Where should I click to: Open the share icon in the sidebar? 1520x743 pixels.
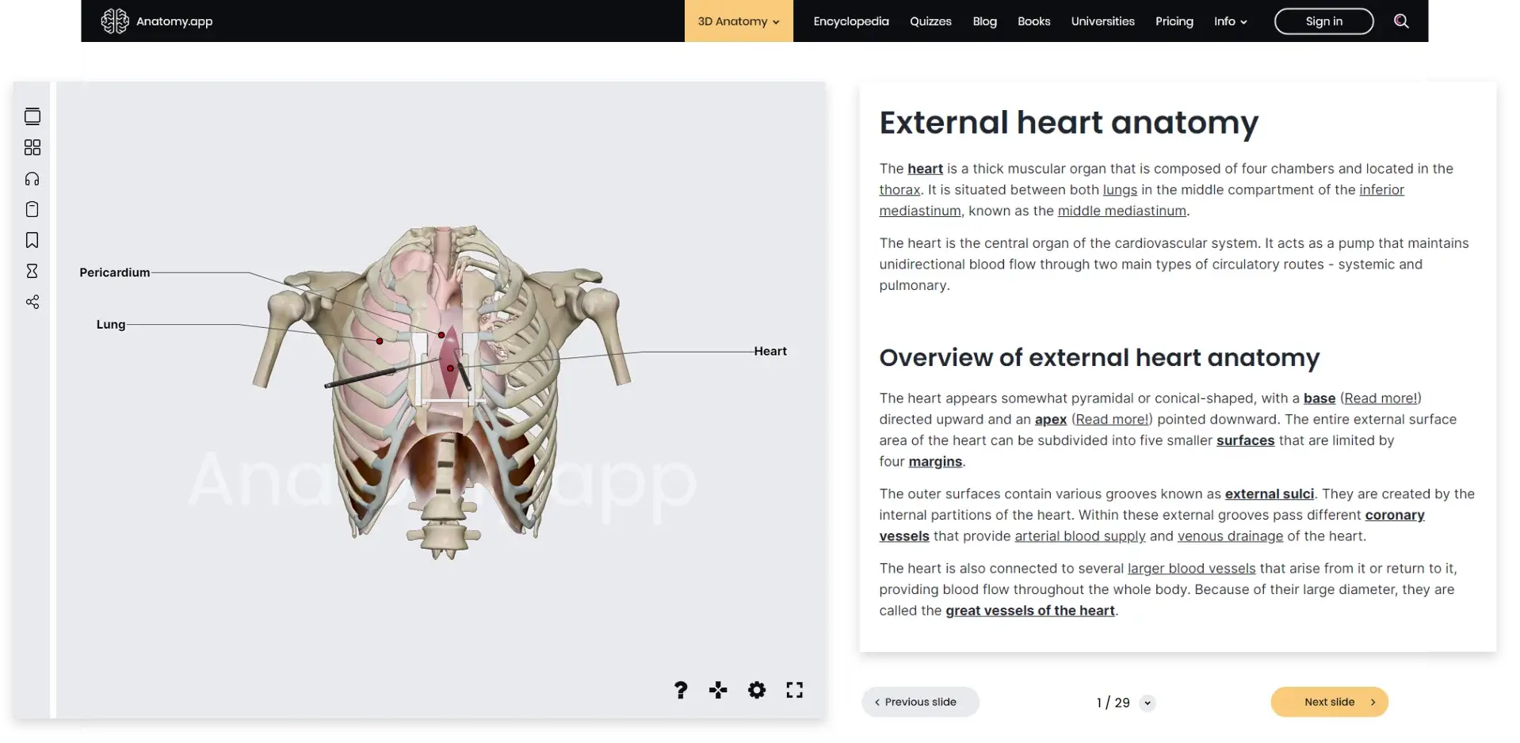32,302
